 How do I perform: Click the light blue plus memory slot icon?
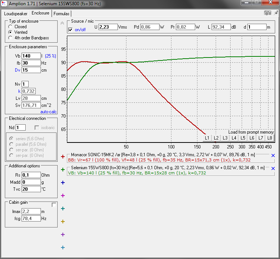click(63, 247)
